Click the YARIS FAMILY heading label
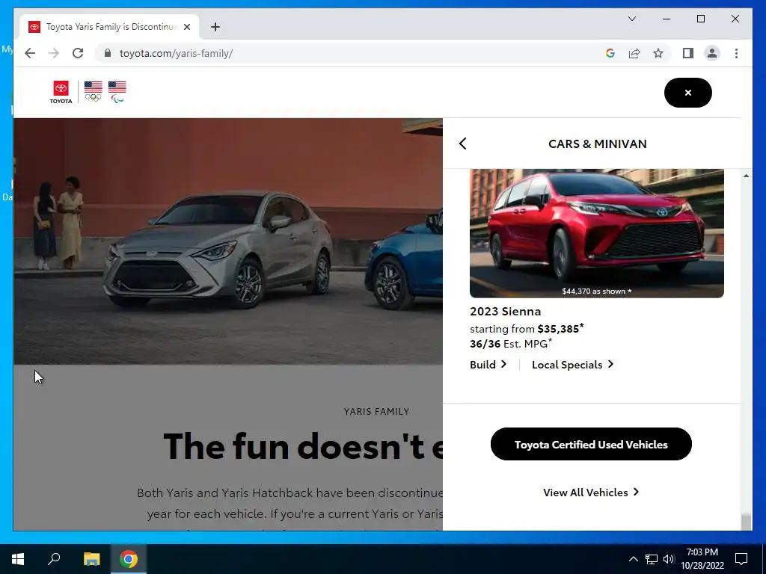 tap(377, 412)
